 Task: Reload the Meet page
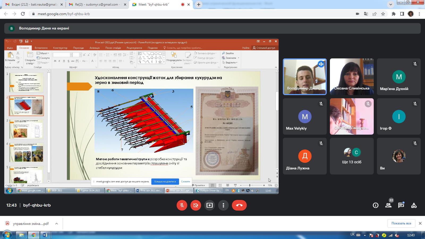(23, 14)
